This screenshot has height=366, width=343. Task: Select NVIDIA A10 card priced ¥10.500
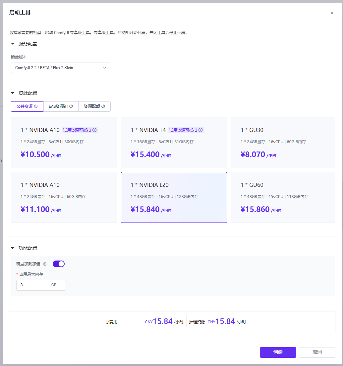[x=64, y=142]
